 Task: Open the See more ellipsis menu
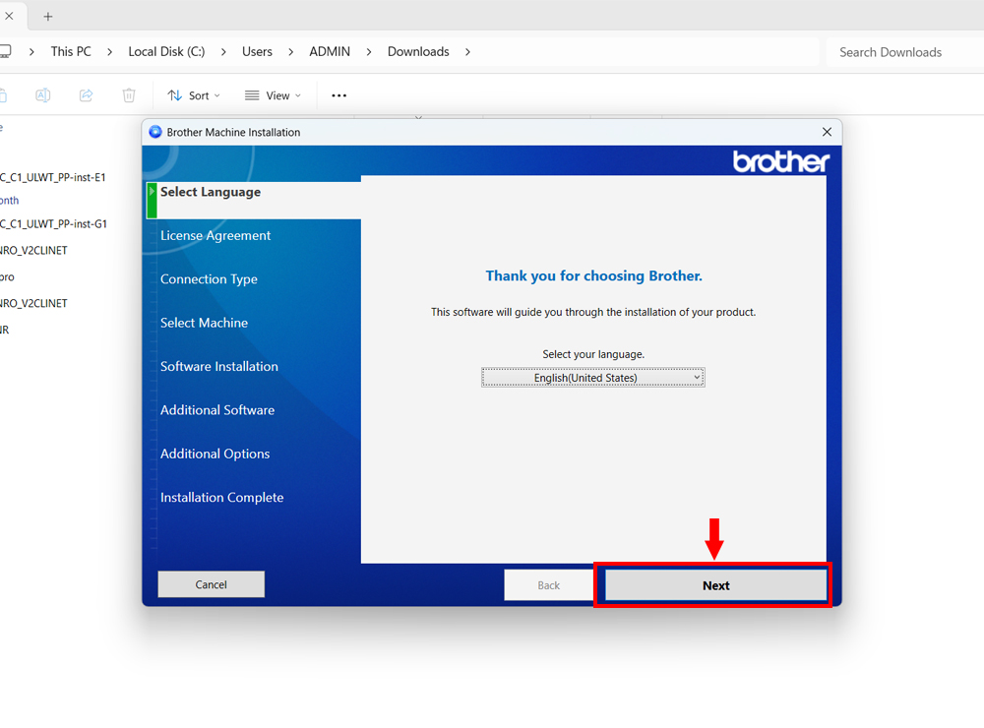coord(338,95)
